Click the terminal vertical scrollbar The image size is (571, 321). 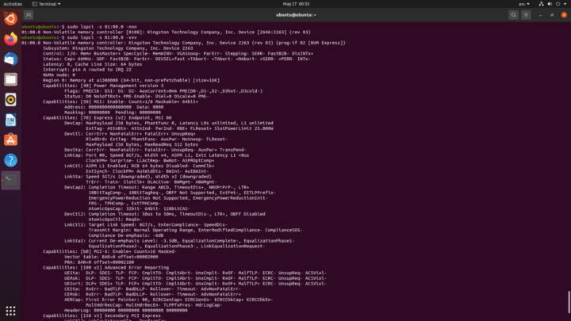[x=569, y=301]
